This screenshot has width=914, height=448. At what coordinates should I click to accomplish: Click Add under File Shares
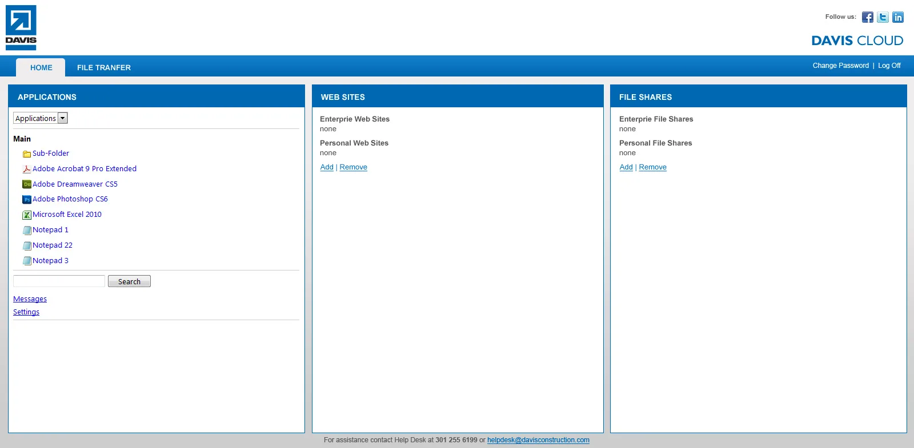click(x=626, y=167)
